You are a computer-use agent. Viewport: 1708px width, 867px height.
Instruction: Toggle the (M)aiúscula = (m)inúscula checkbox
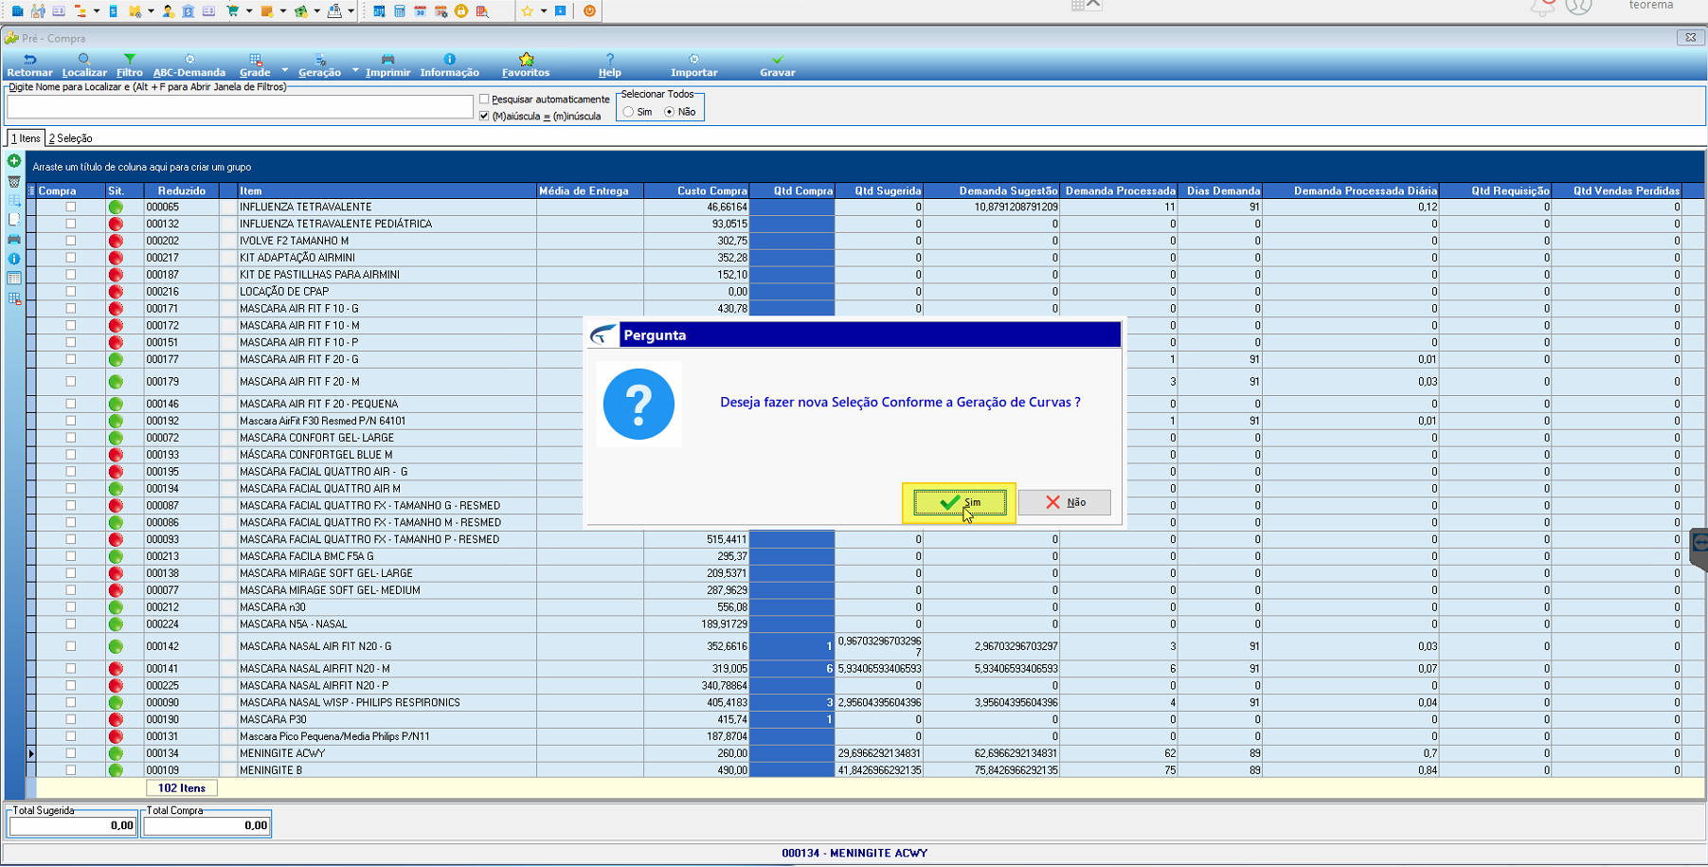click(x=484, y=116)
